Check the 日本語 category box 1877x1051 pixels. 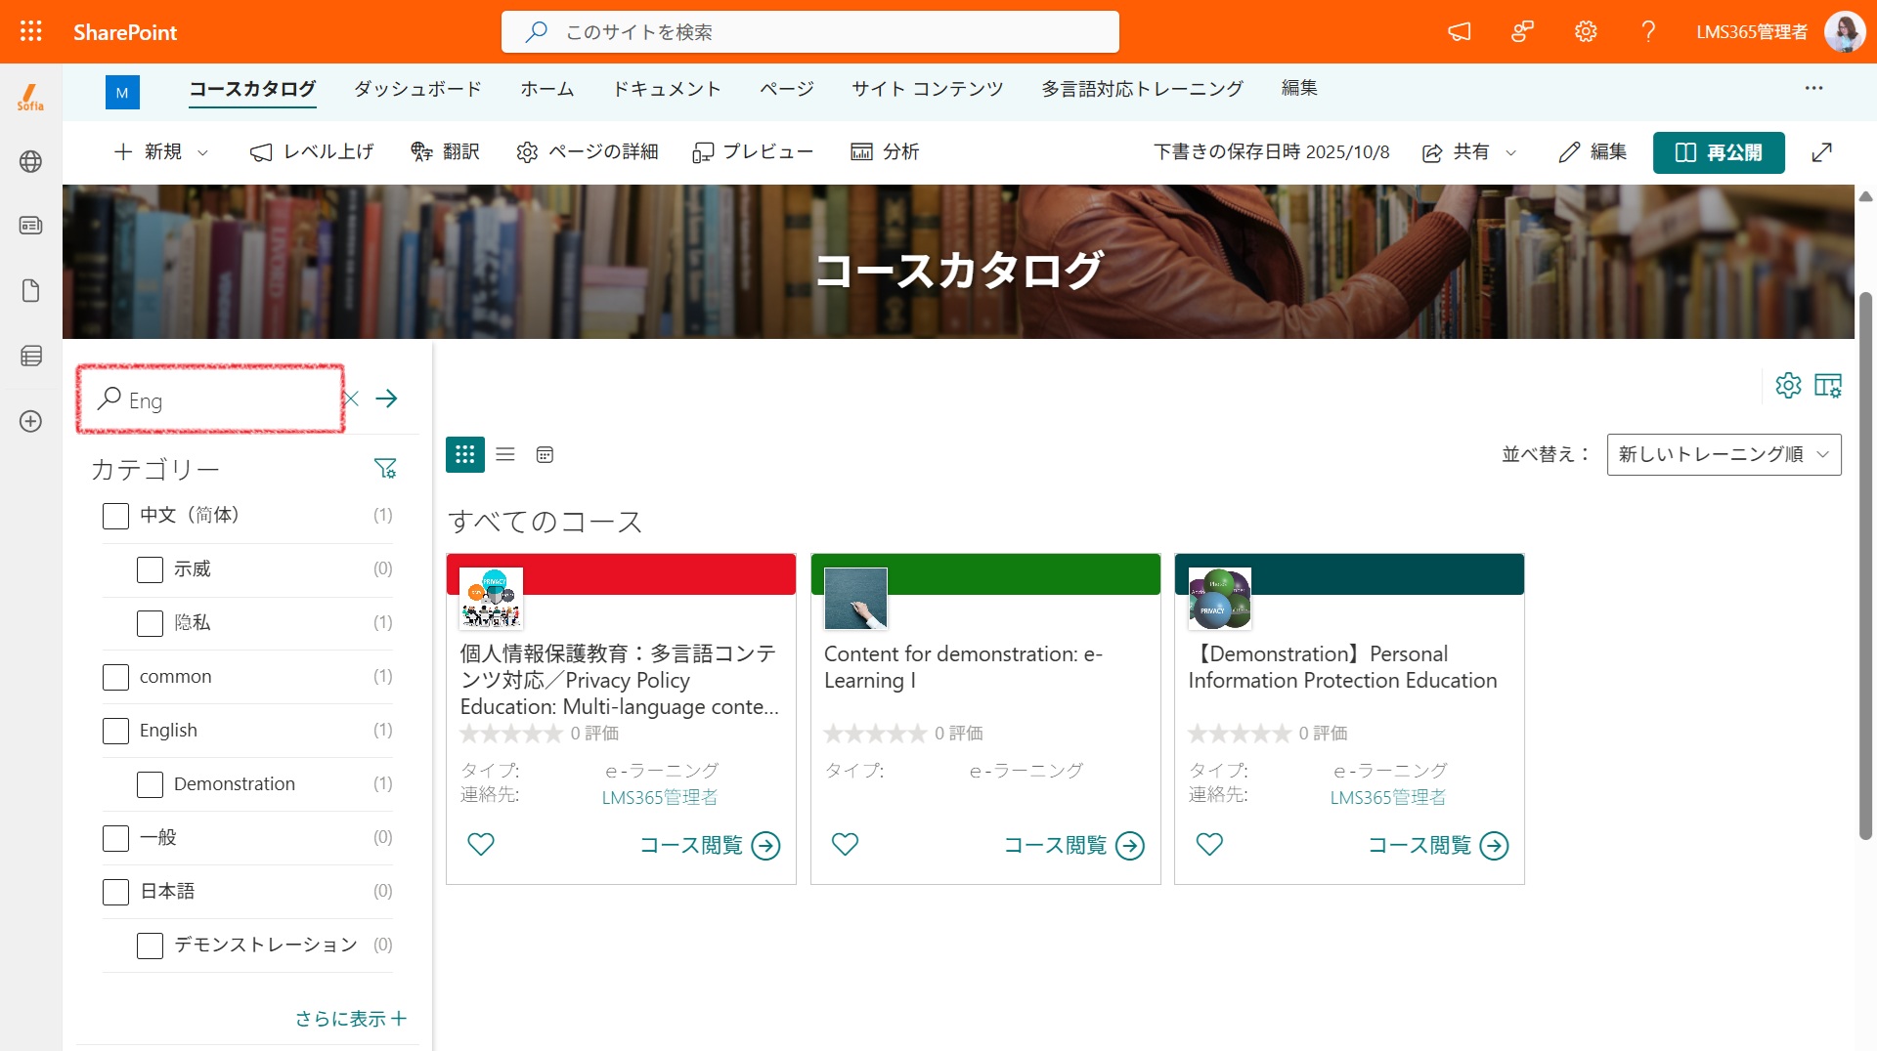click(x=115, y=892)
